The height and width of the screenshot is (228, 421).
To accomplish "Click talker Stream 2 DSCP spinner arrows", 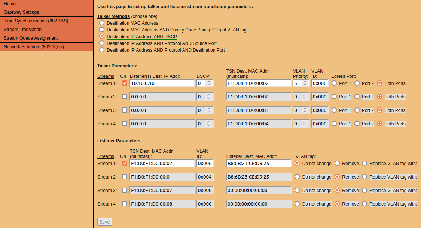I will pyautogui.click(x=209, y=97).
